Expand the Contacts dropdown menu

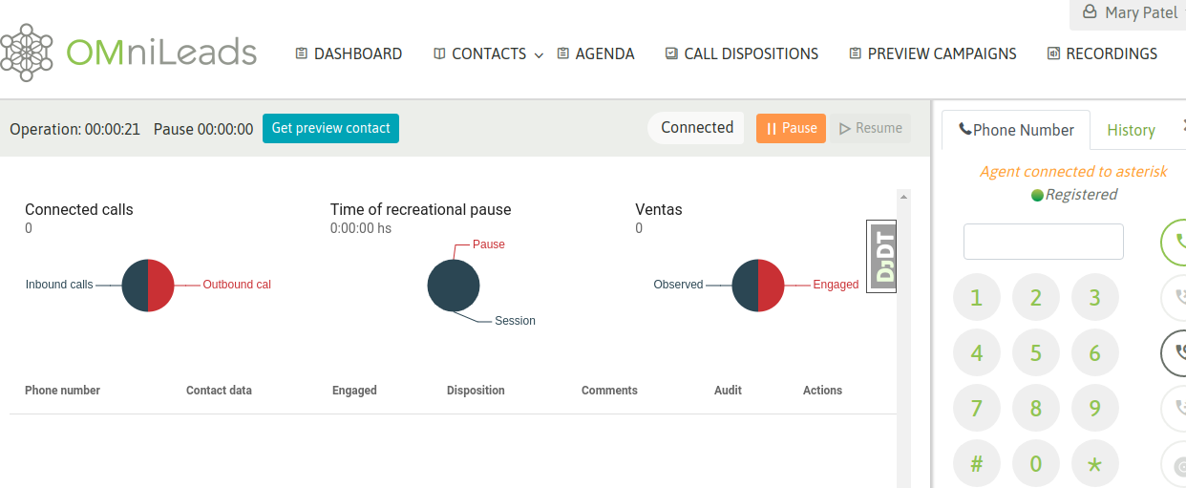point(488,54)
